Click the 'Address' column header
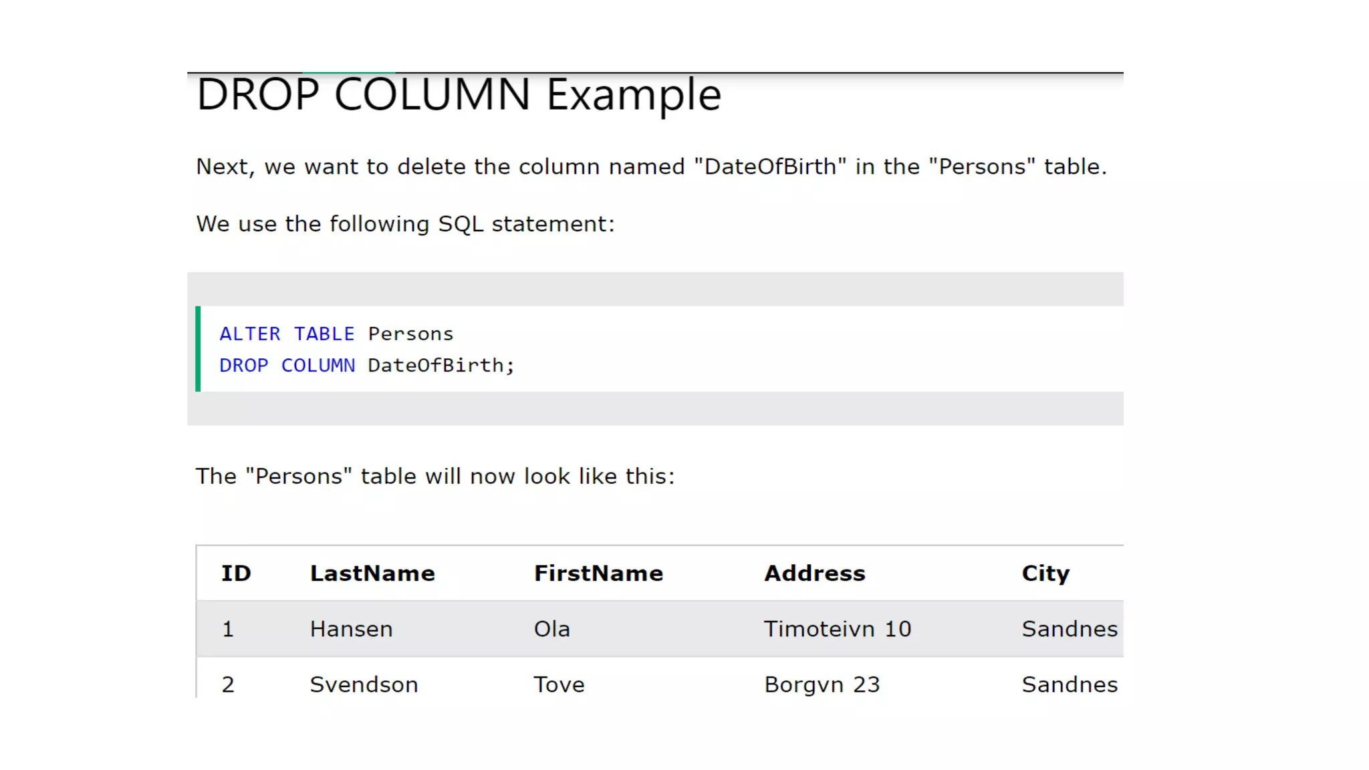Screen dimensions: 1369x770 click(x=815, y=573)
